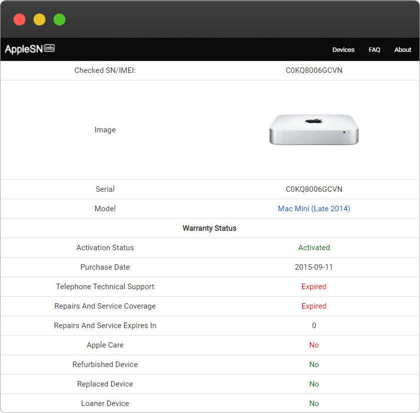Select the Checked SN/IMEI value C0KQ8006GCVN
This screenshot has width=420, height=413.
click(314, 70)
